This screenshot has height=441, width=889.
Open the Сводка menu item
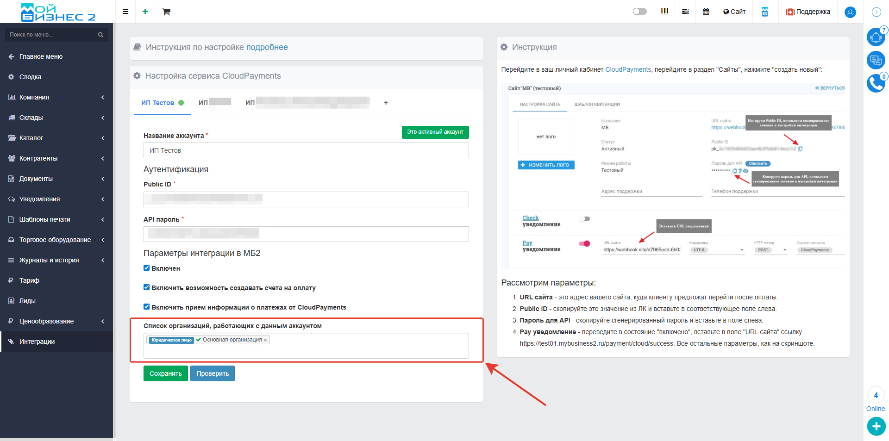click(56, 77)
